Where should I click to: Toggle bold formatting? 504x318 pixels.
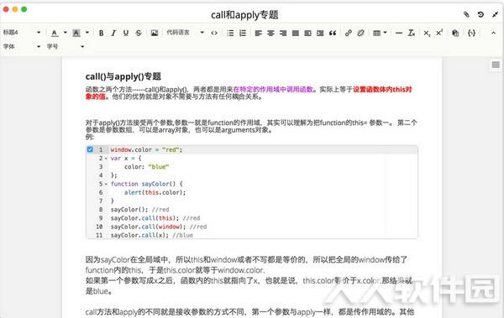tap(102, 33)
